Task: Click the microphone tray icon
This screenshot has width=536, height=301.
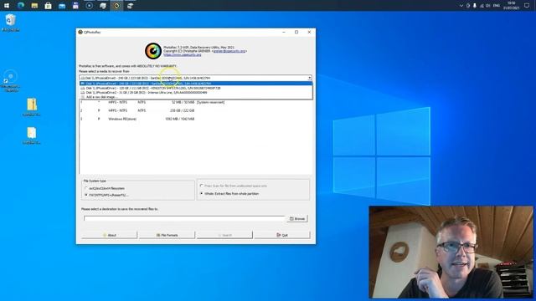Action: point(475,6)
